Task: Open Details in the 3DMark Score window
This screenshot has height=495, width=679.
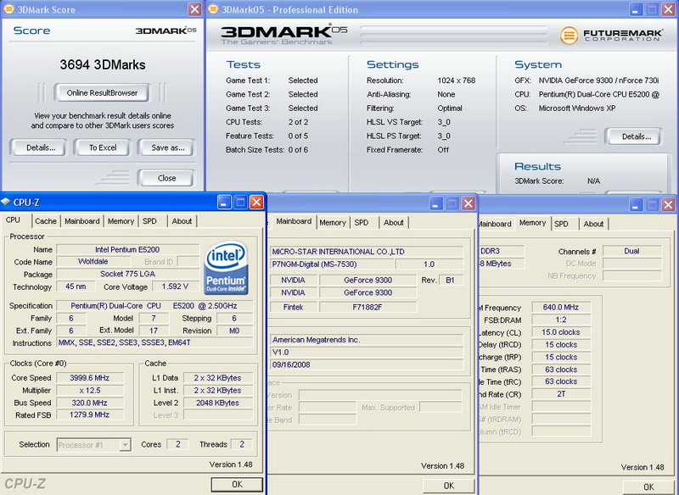Action: coord(38,147)
